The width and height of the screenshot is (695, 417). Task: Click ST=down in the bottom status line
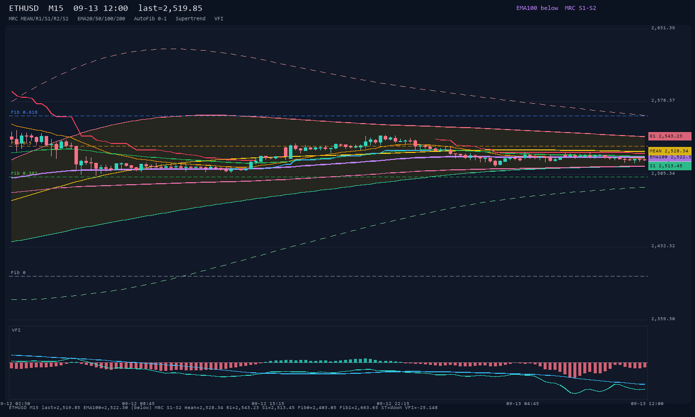pos(392,408)
